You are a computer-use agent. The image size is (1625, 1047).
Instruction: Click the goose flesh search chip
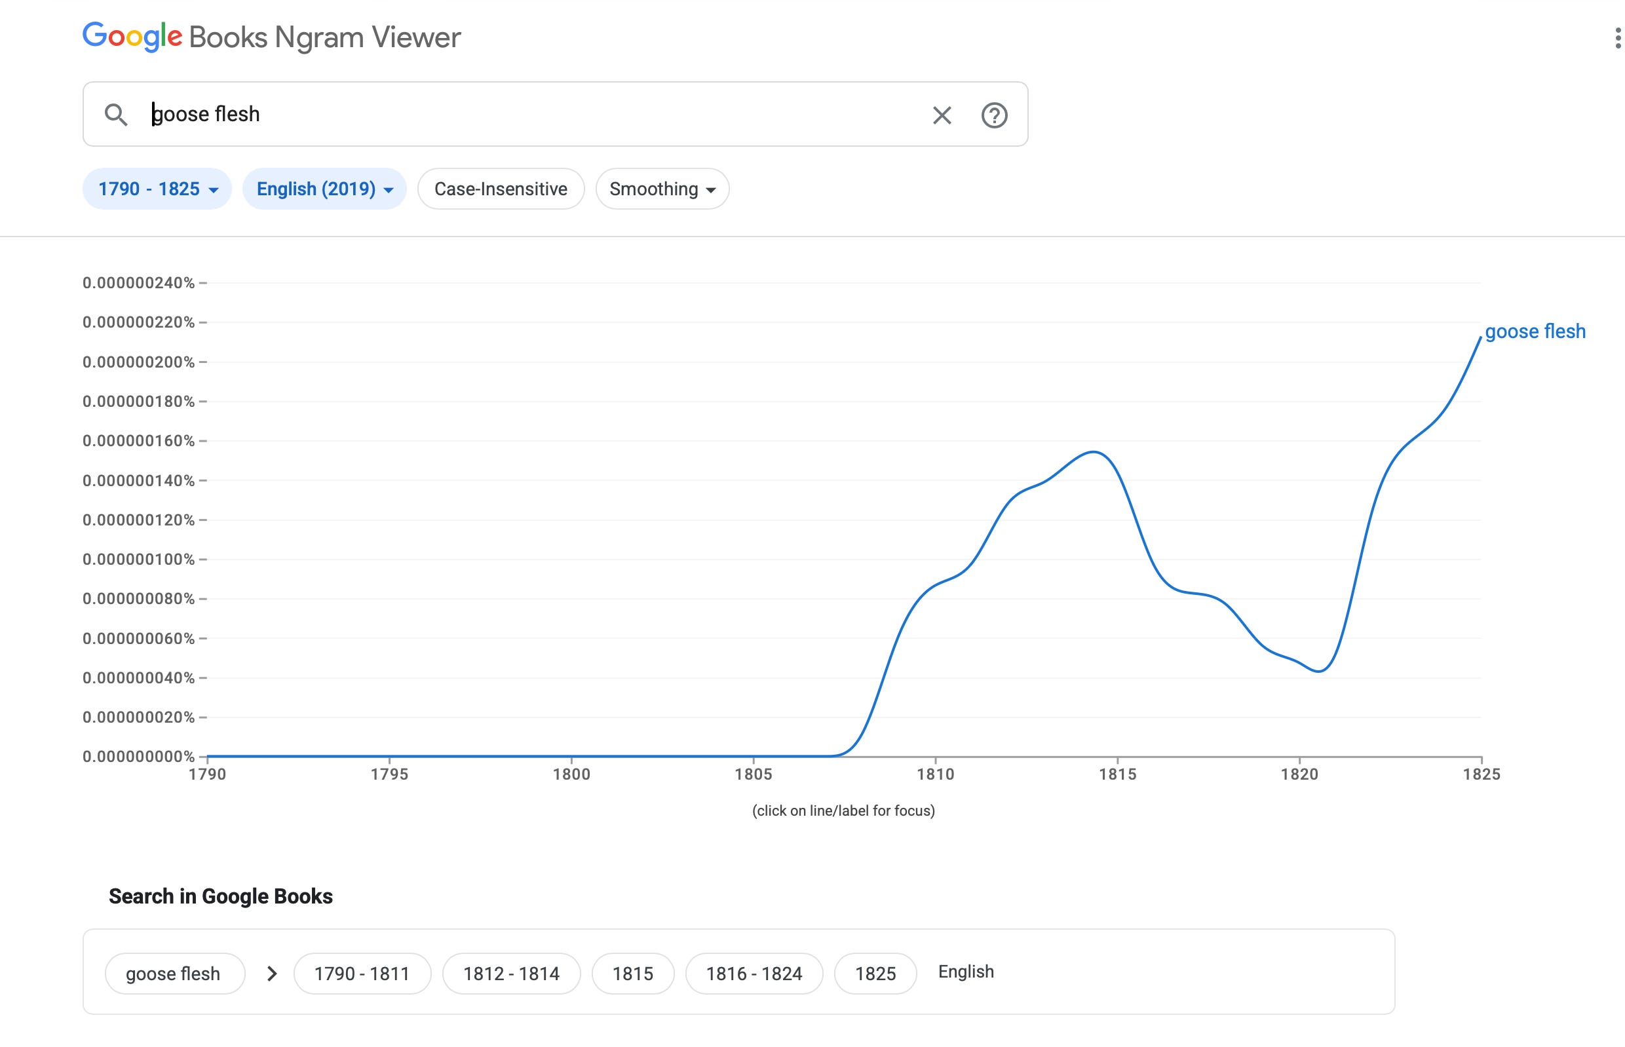click(174, 974)
